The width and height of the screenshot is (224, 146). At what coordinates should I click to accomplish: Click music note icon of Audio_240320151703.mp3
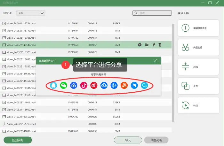4,124
